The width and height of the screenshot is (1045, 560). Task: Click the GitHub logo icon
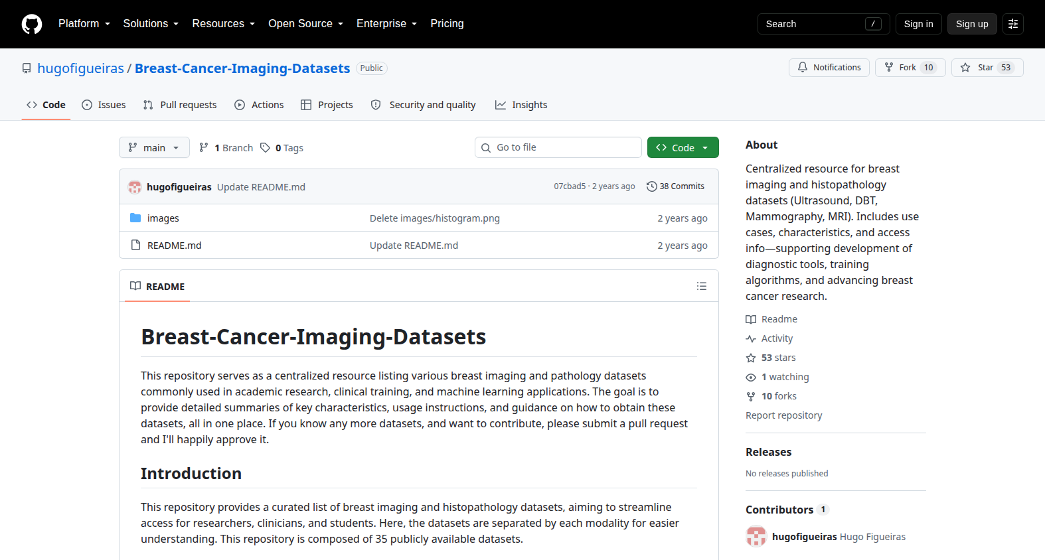[x=32, y=24]
